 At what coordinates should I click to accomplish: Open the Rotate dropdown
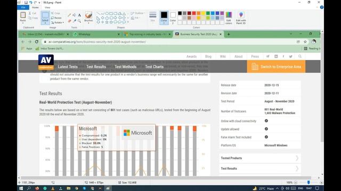(x=58, y=22)
